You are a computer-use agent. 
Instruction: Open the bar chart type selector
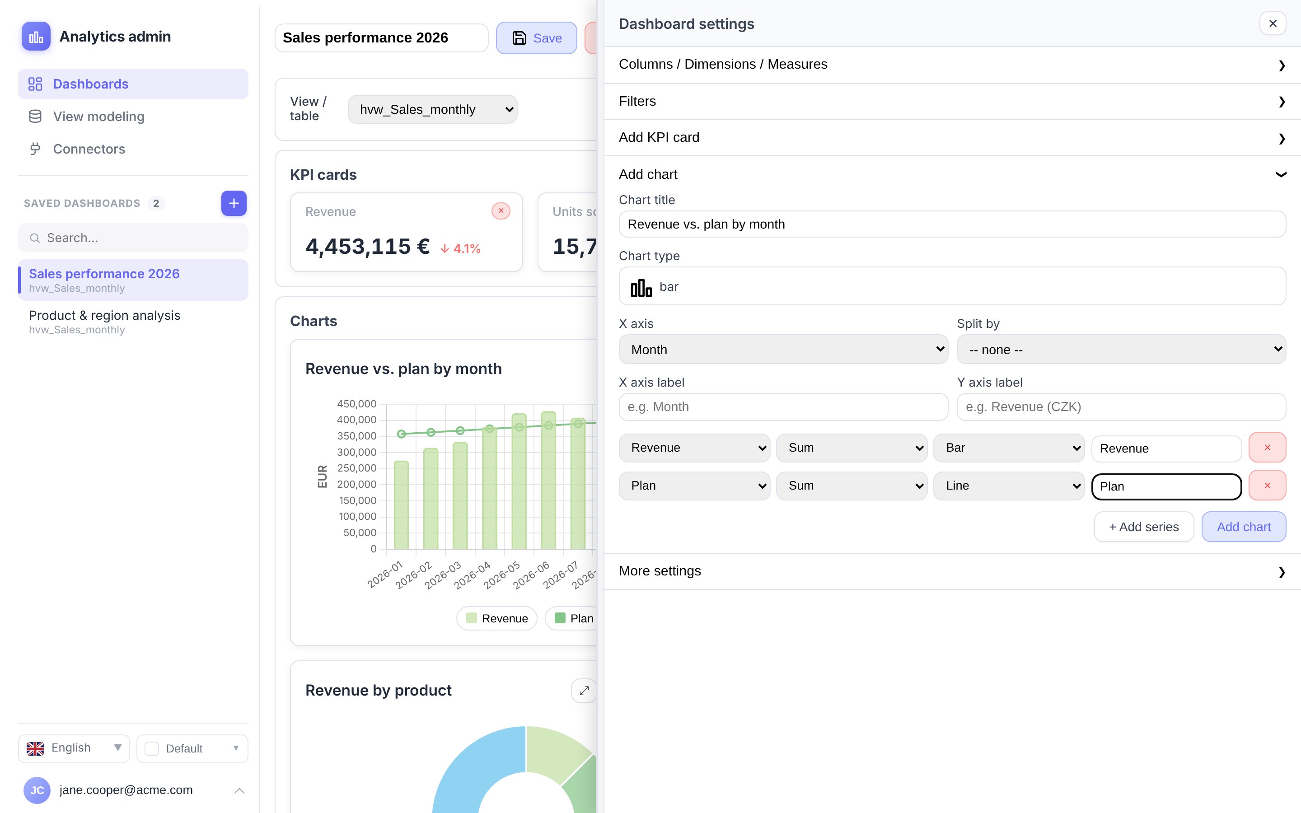(x=952, y=286)
